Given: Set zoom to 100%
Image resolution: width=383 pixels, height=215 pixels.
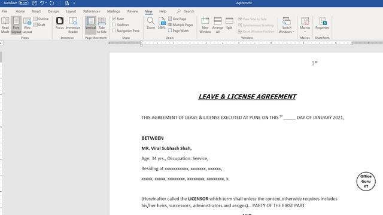Looking at the screenshot, I should [162, 23].
